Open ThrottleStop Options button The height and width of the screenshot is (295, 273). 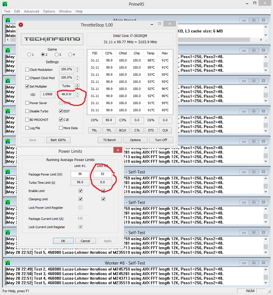[135, 140]
